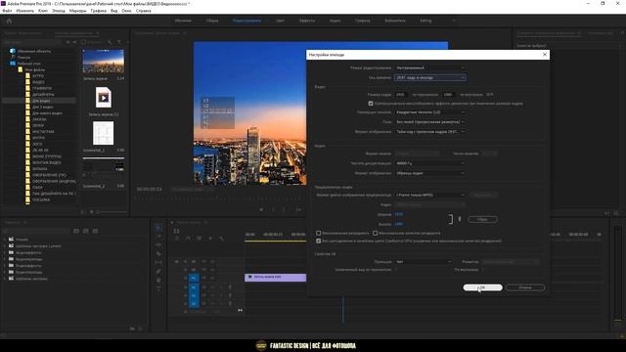Select the purple clip on the V1 track
626x352 pixels.
click(276, 278)
